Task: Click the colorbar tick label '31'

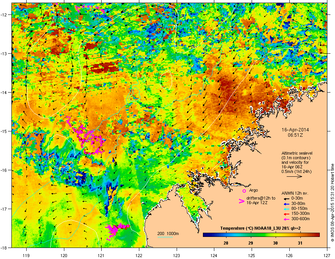Action: (300, 243)
